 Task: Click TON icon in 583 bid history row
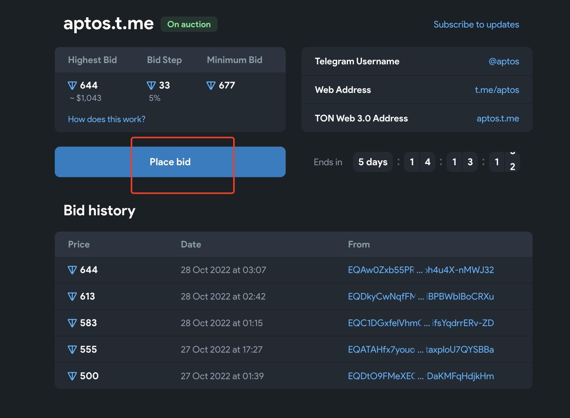tap(72, 323)
